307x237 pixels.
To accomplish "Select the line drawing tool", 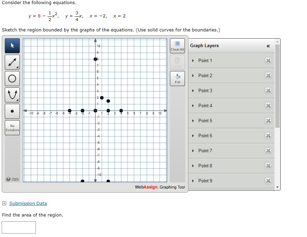I will coord(12,62).
